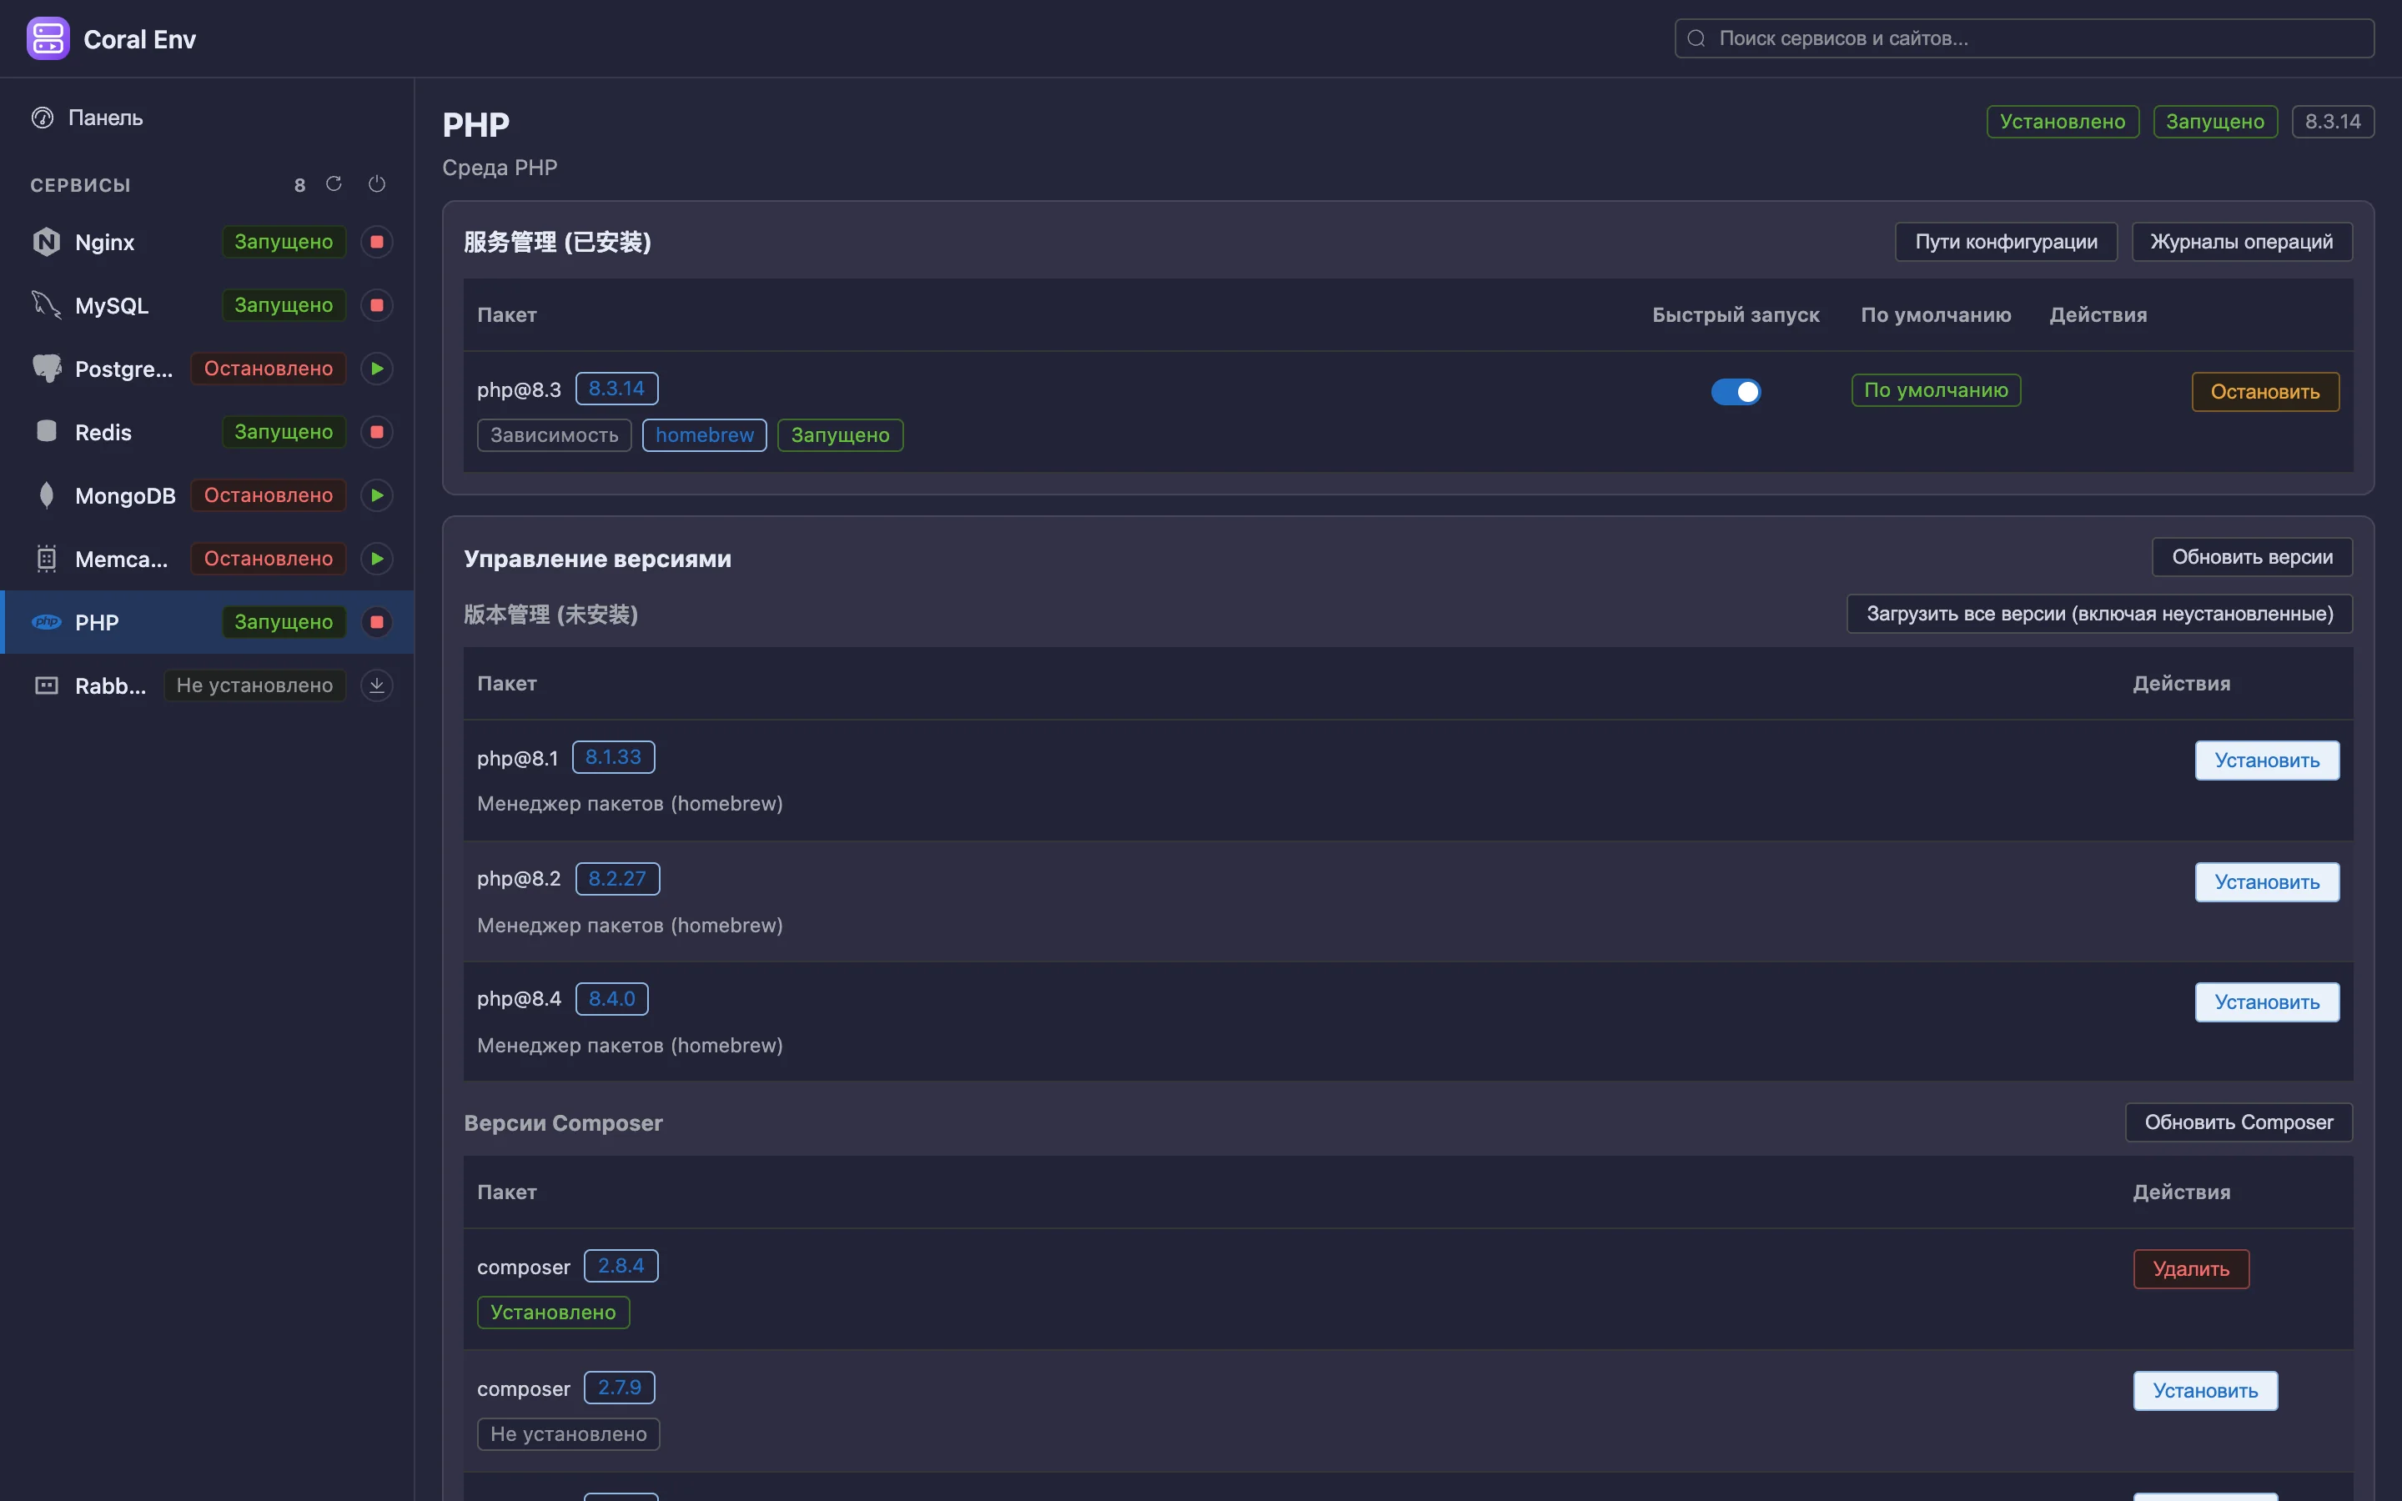Image resolution: width=2402 pixels, height=1501 pixels.
Task: Start Memcached using the play icon
Action: click(376, 559)
